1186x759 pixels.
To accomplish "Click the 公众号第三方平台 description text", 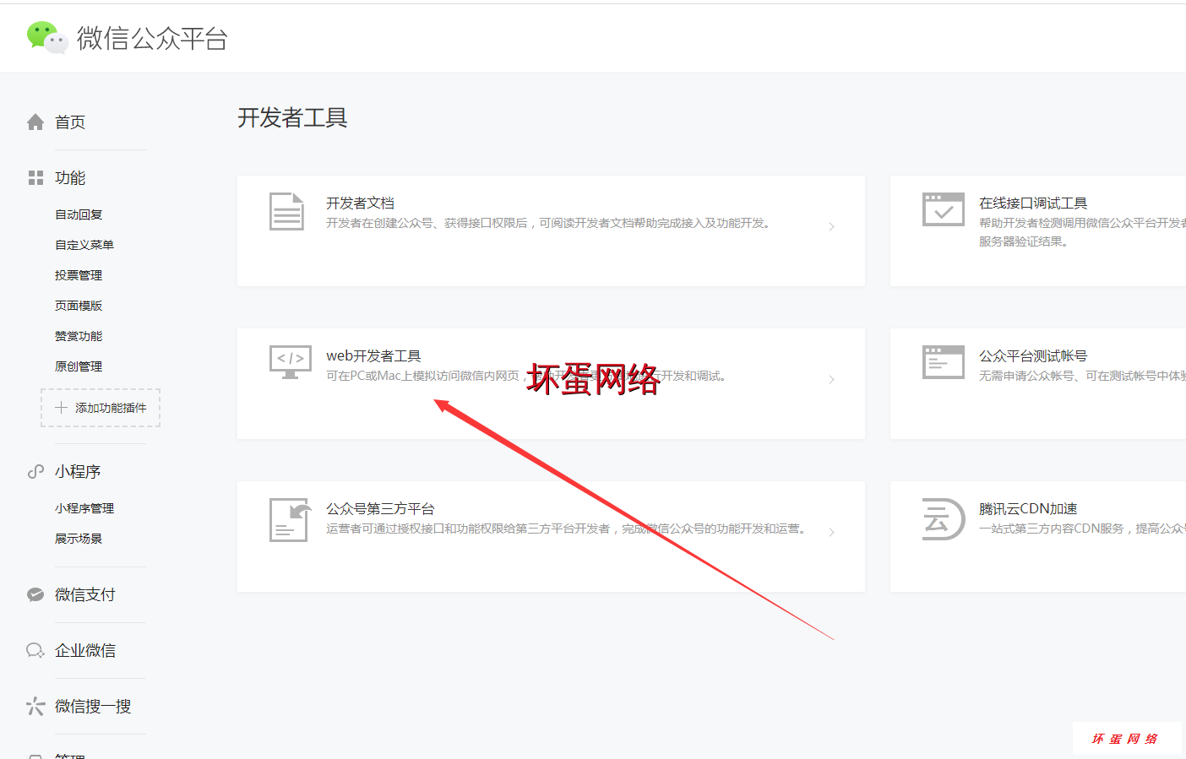I will (x=568, y=529).
